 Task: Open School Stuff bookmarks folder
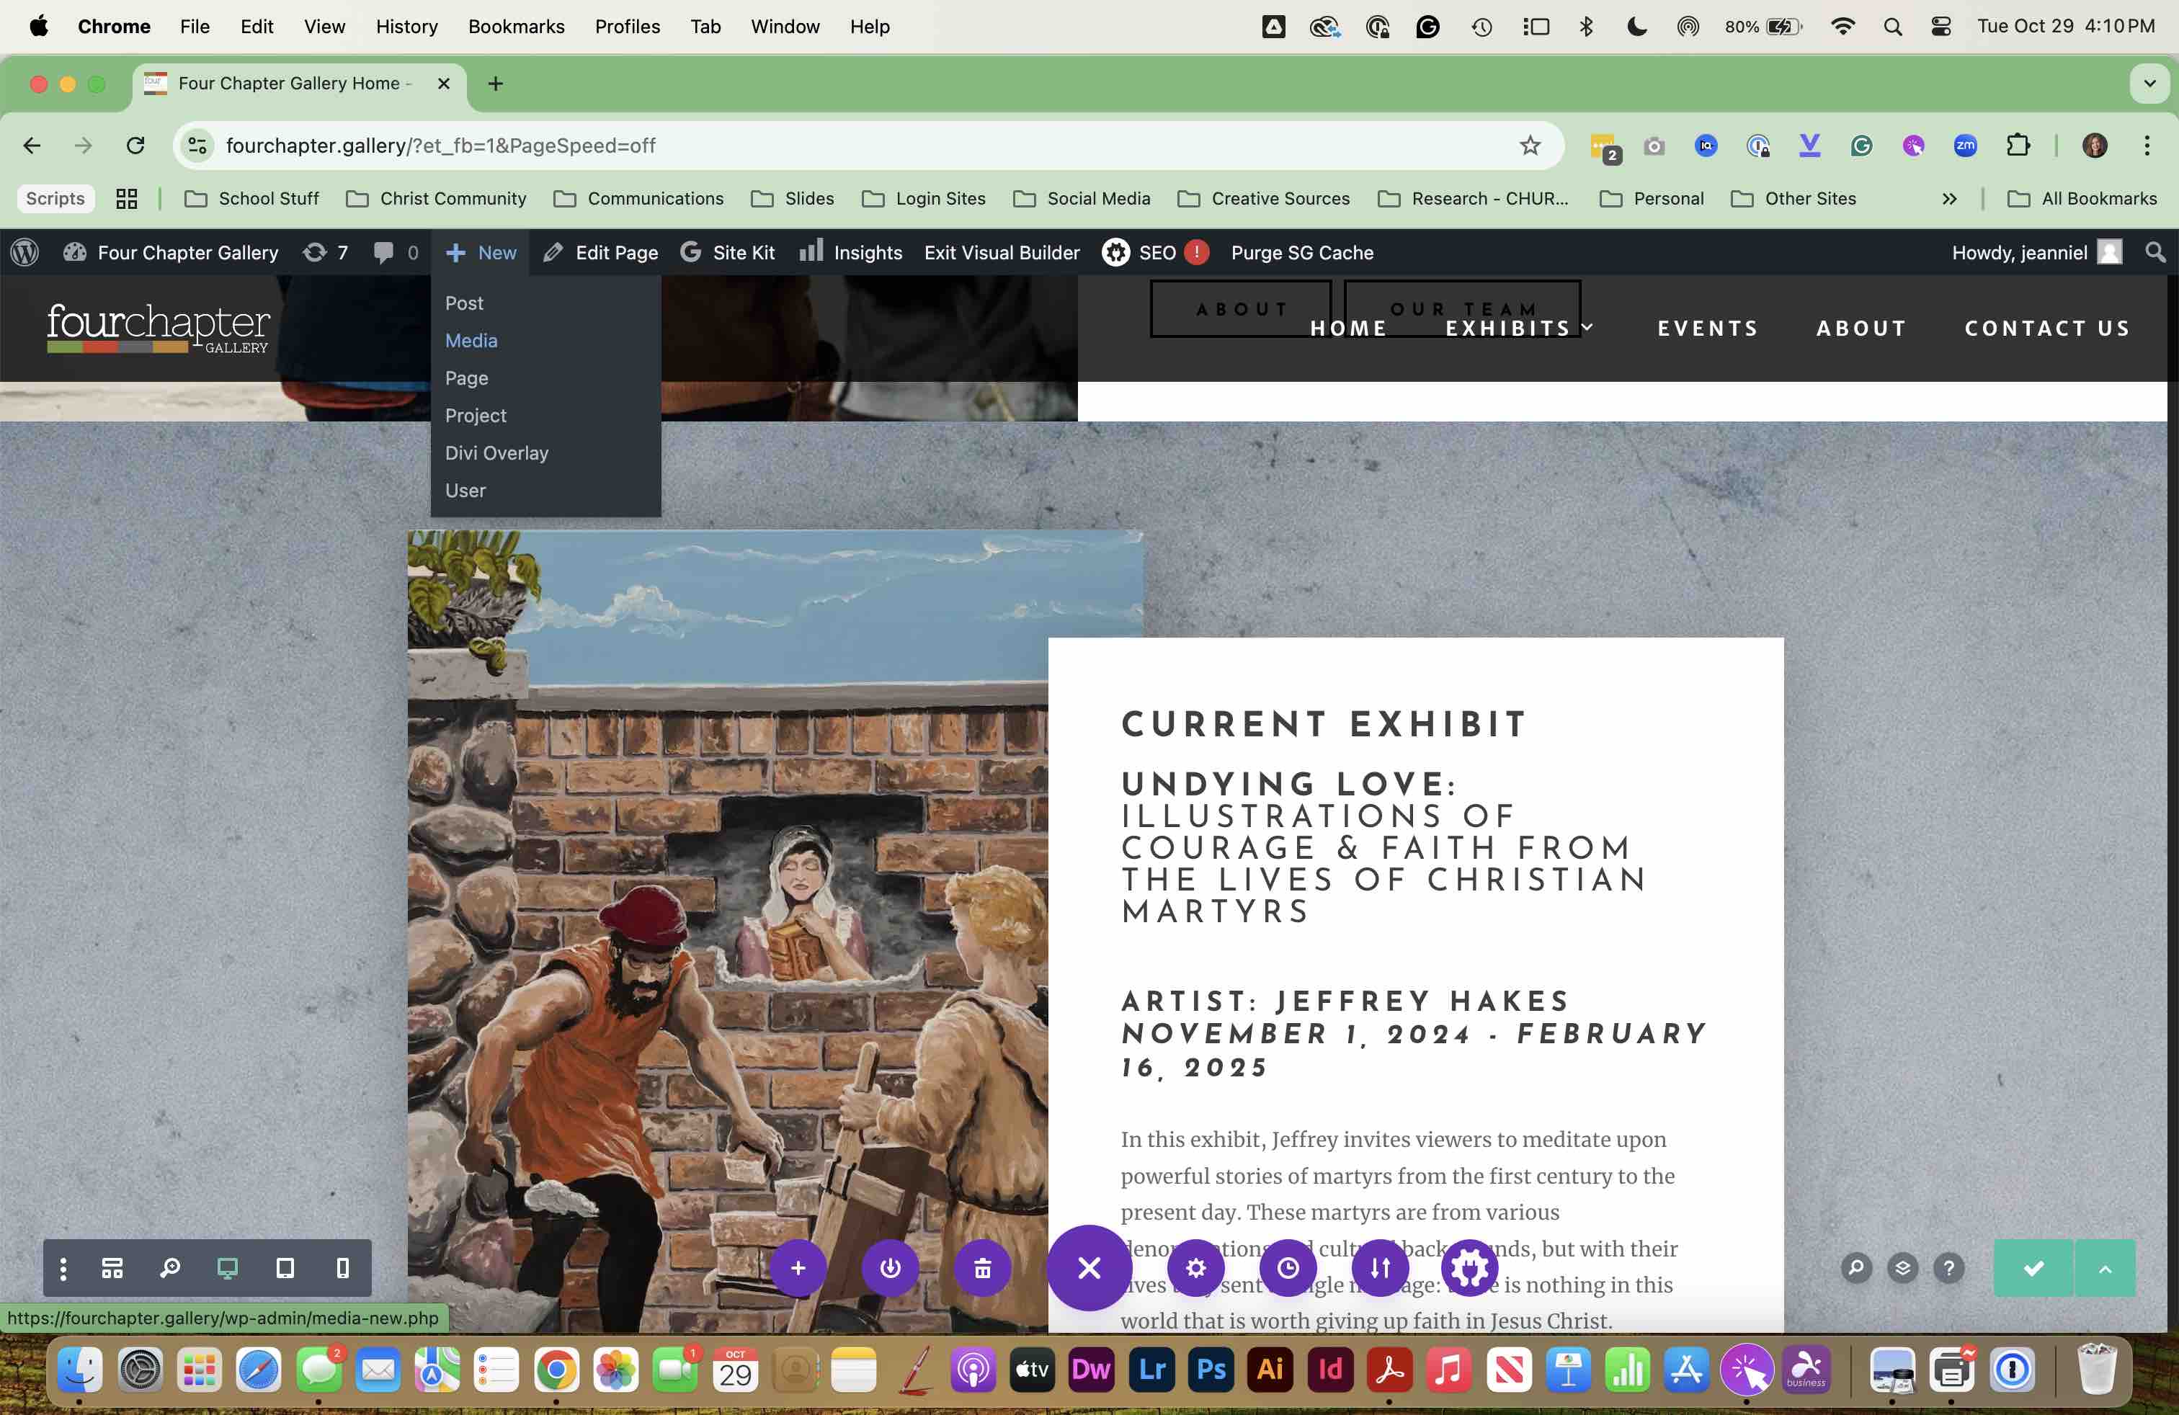(x=251, y=199)
